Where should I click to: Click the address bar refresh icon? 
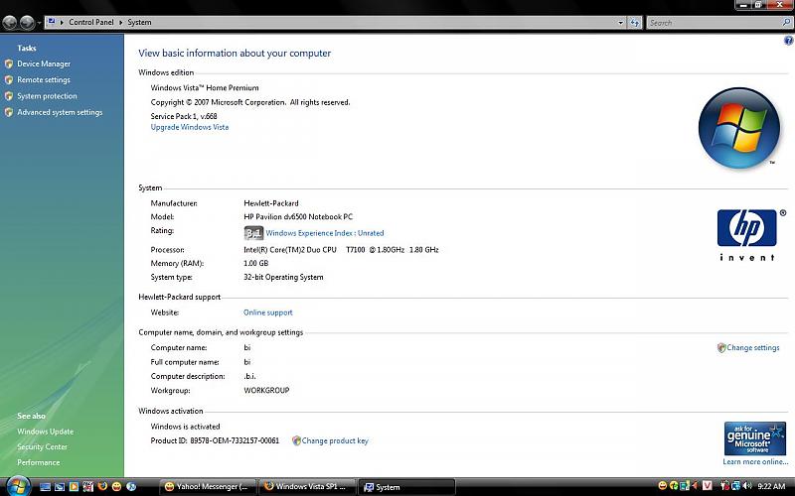pyautogui.click(x=633, y=22)
